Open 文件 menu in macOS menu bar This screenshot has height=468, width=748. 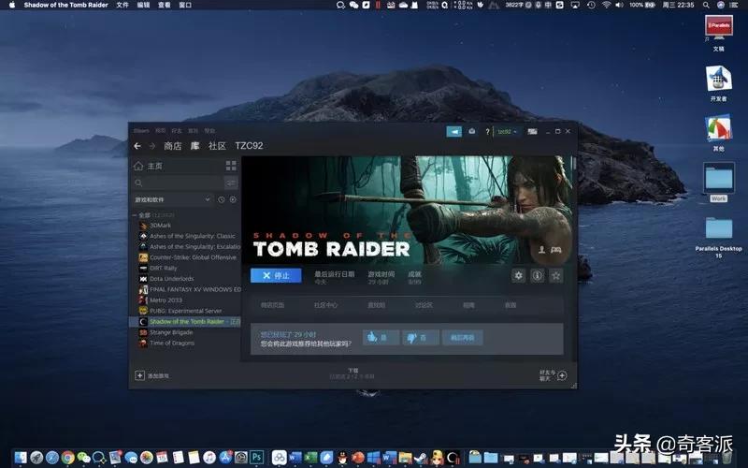(122, 5)
